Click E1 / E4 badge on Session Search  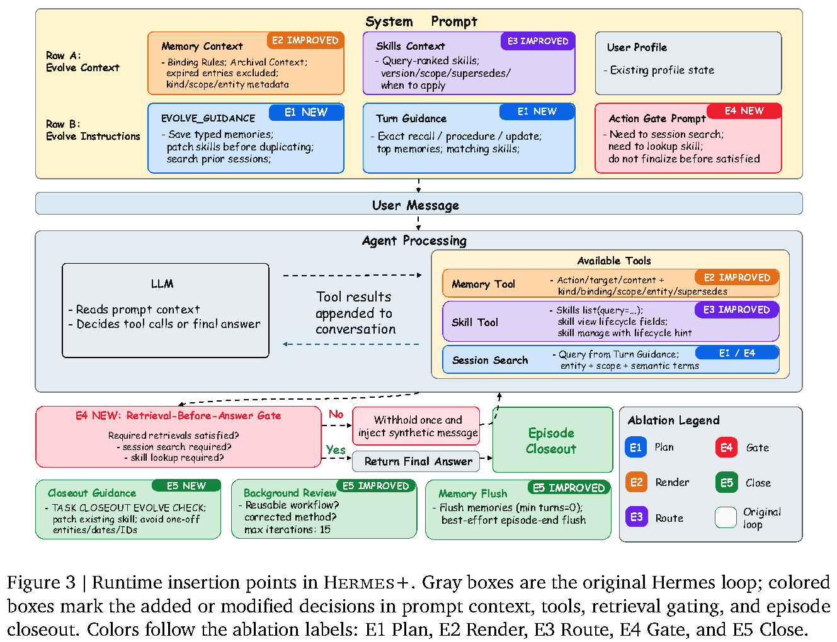(737, 353)
